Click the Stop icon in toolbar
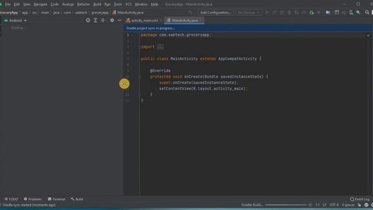Screen dimensions: 373x210 [x=319, y=12]
